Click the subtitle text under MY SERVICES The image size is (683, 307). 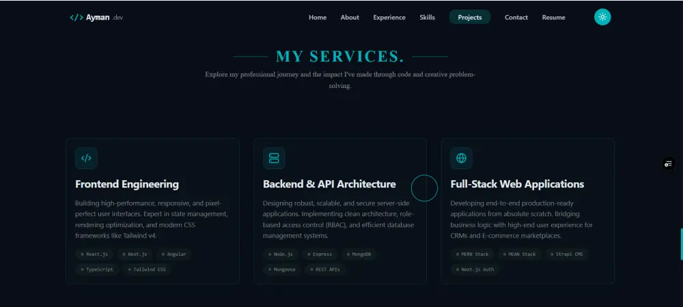(340, 80)
